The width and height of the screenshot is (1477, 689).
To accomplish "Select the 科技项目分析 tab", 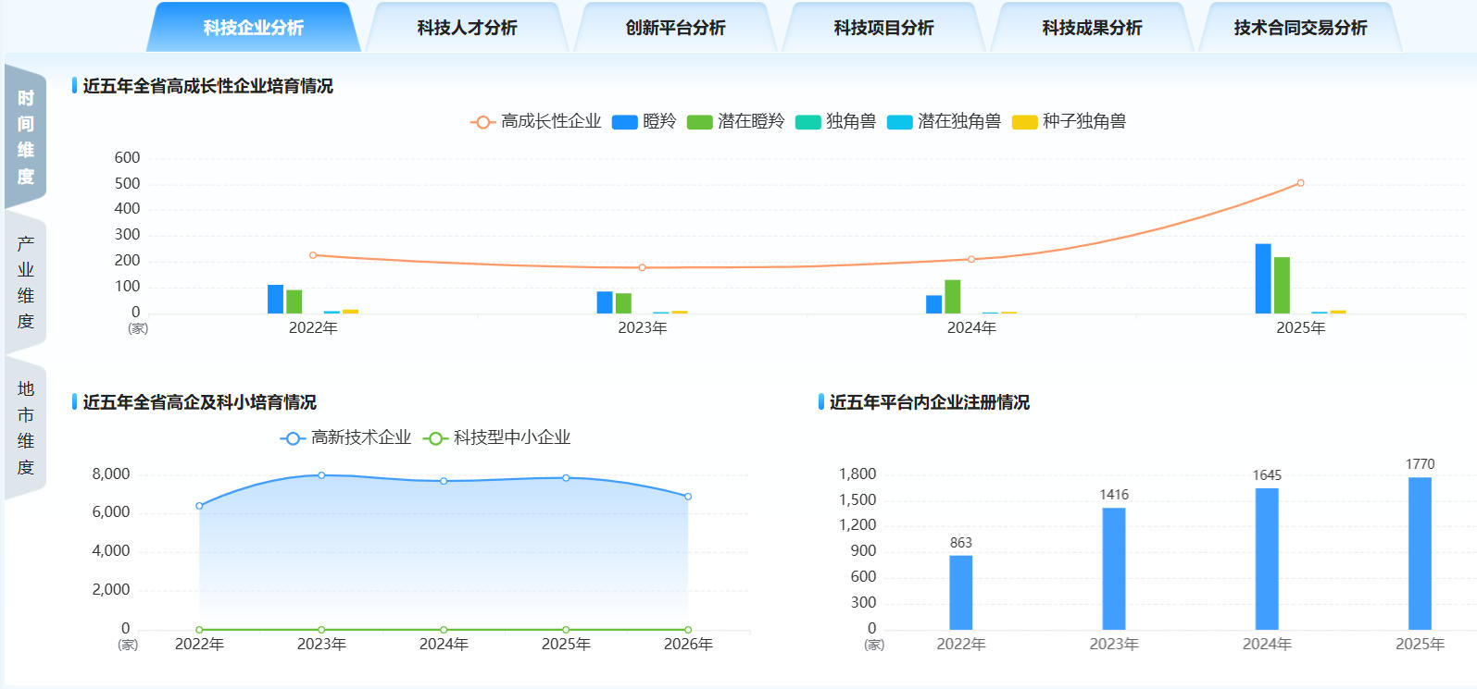I will point(883,28).
